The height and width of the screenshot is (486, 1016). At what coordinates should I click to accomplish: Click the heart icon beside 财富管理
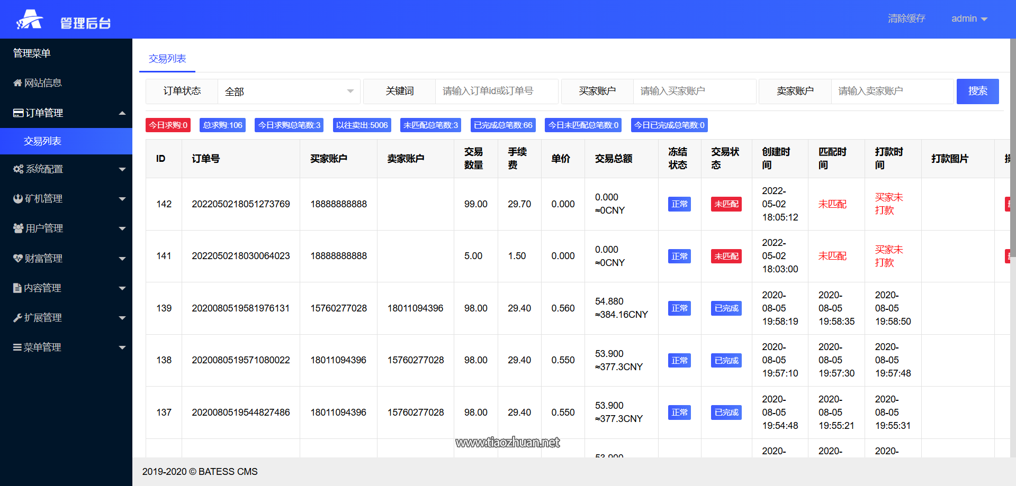[18, 258]
